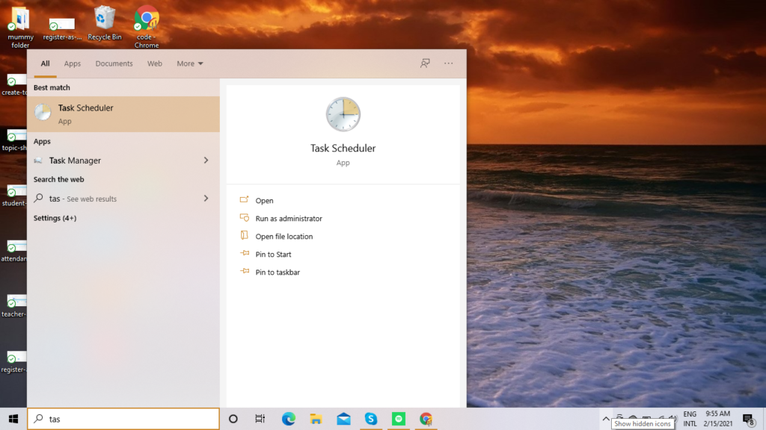Click the Pin to Start pin icon

[245, 254]
